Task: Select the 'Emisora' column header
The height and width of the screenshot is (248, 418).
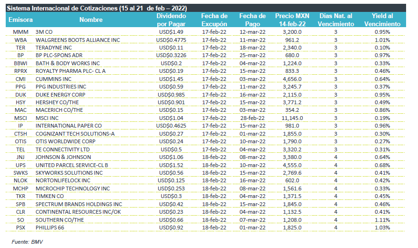Action: pos(20,20)
